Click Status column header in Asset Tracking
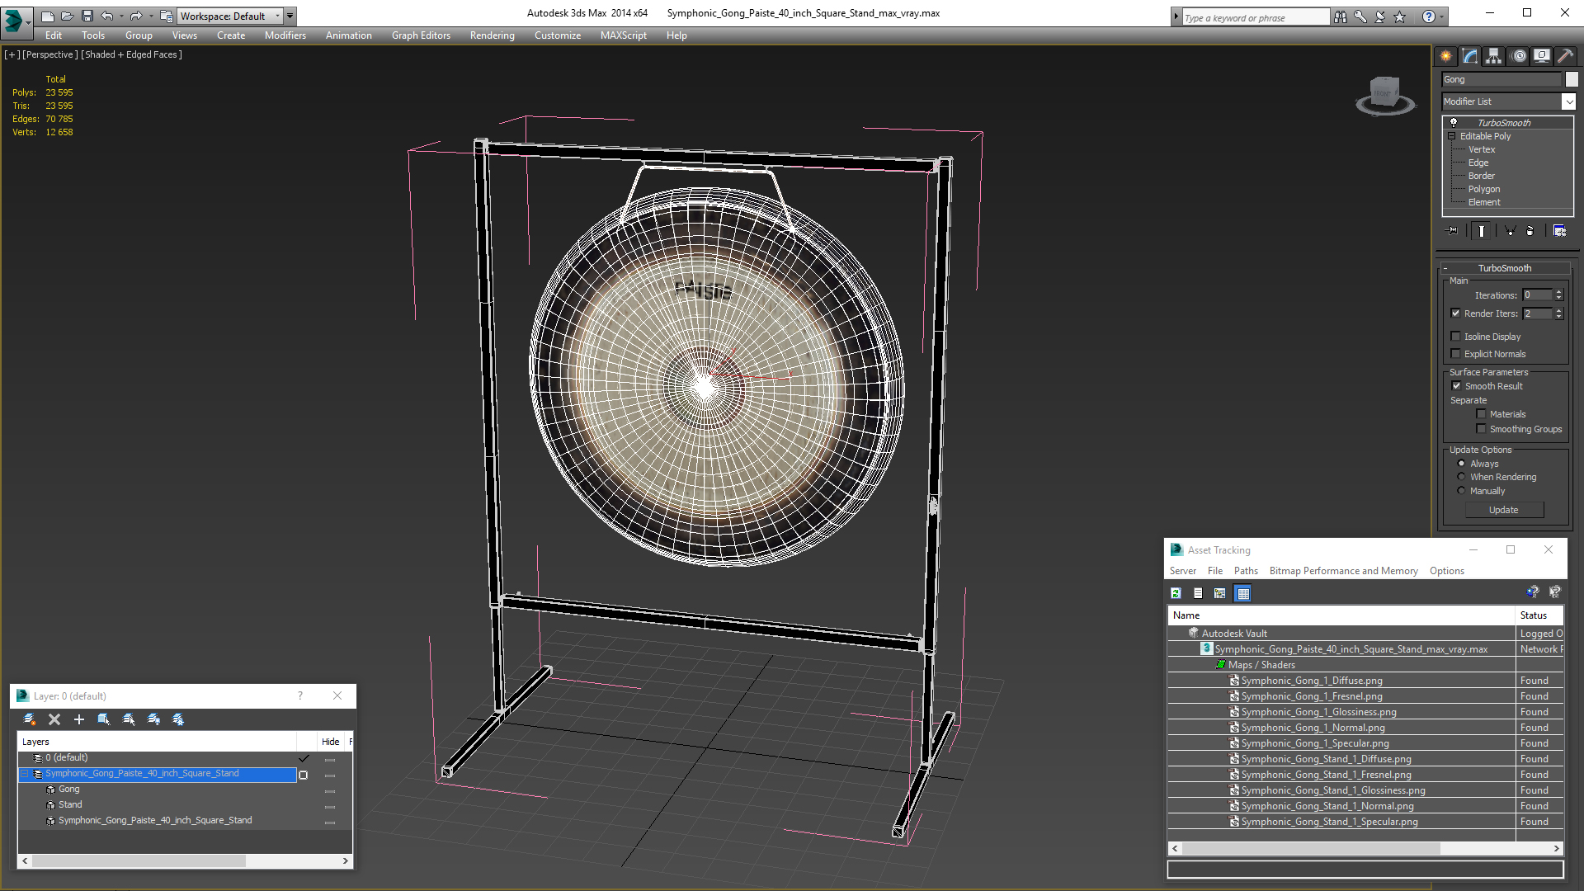The width and height of the screenshot is (1584, 891). [x=1539, y=615]
